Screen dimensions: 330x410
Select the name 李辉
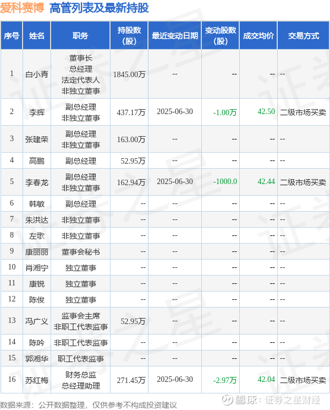coord(37,112)
